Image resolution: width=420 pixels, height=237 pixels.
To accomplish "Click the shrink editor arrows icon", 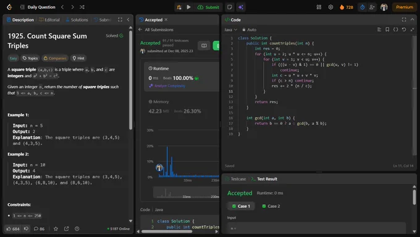I will (x=412, y=30).
